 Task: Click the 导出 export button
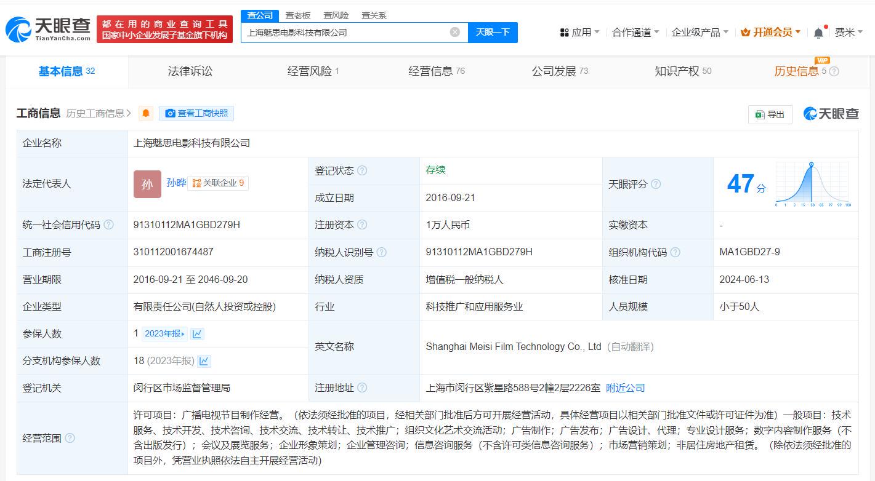(x=770, y=114)
